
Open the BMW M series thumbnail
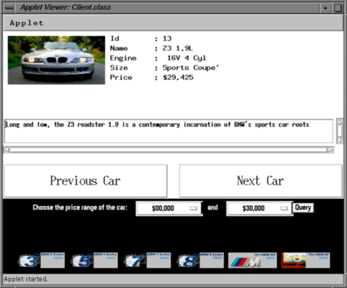(253, 260)
